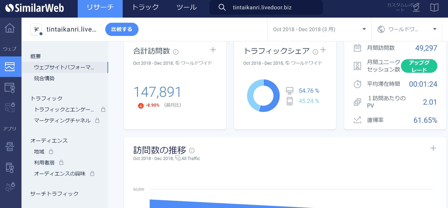The height and width of the screenshot is (208, 448).
Task: Add 合計訪問数 card with plus icon
Action: click(x=213, y=50)
